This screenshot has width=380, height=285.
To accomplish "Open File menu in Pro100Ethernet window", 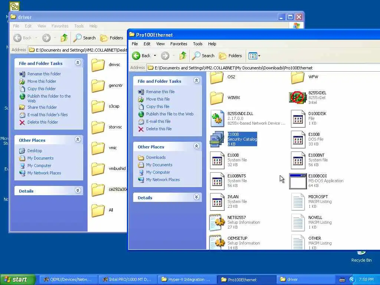I will 135,44.
